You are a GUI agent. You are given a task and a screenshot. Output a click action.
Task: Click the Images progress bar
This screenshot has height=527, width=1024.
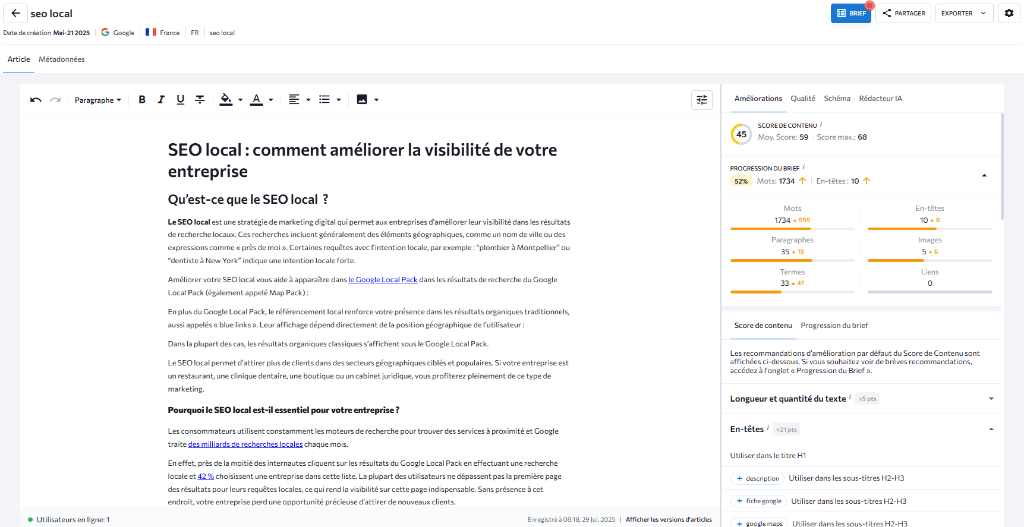coord(930,260)
